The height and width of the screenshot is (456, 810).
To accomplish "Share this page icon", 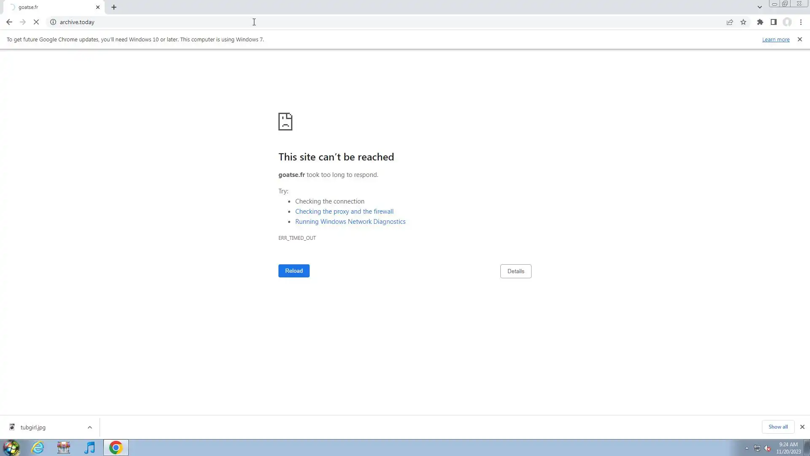I will (729, 22).
